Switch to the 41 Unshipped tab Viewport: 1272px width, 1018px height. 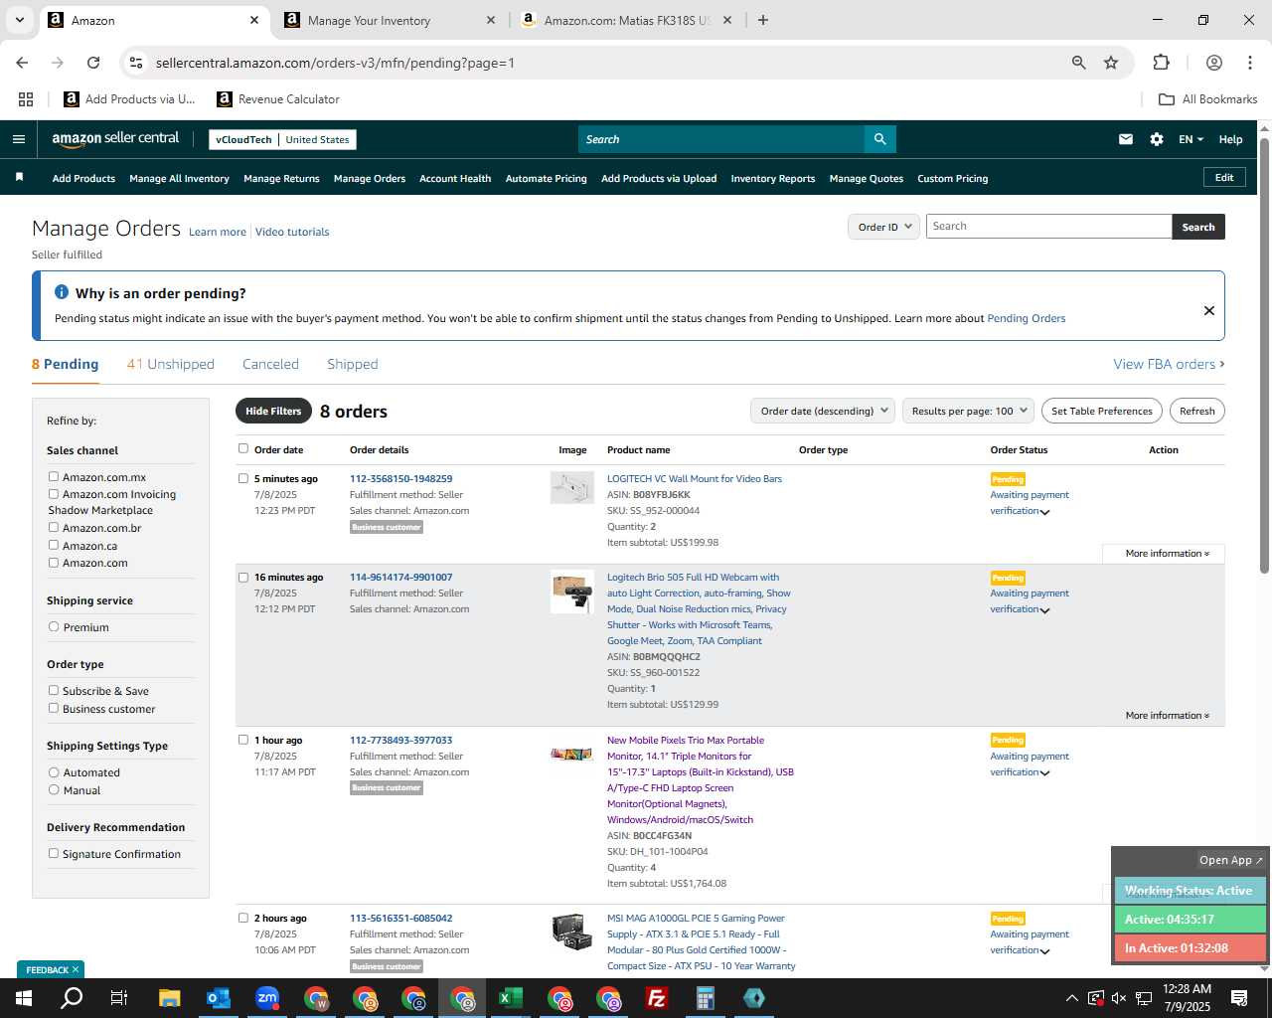click(x=170, y=364)
